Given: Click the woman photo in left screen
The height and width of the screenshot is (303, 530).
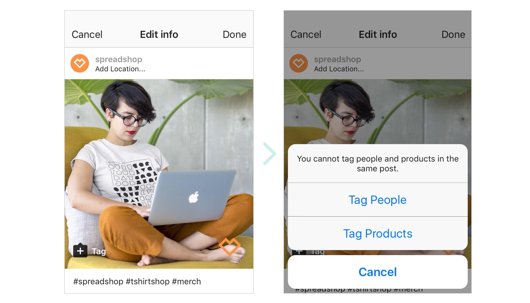Looking at the screenshot, I should click(159, 174).
